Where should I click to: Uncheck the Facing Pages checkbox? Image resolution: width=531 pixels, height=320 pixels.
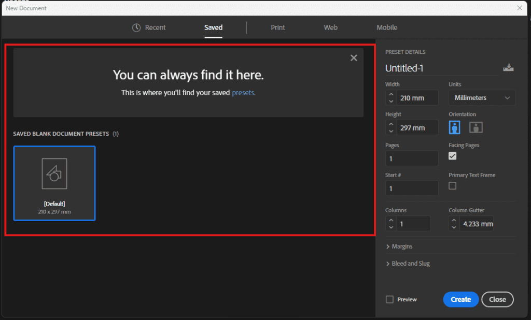click(x=452, y=155)
